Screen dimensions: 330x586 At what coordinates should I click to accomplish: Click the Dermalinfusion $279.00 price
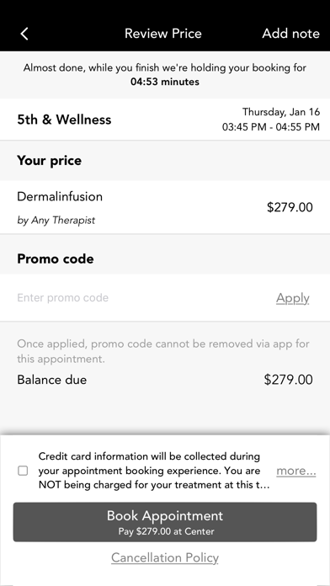point(290,207)
